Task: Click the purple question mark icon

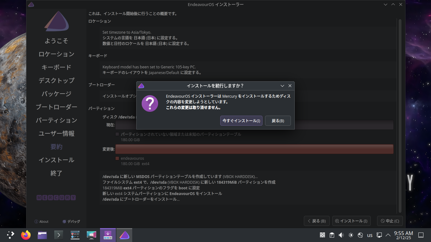Action: [x=150, y=103]
